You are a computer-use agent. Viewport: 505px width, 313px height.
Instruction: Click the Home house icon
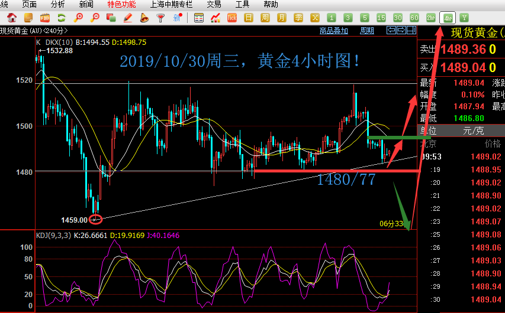coord(12,18)
